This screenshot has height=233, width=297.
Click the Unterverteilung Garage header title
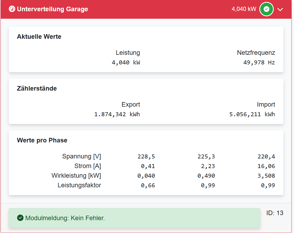click(x=52, y=9)
